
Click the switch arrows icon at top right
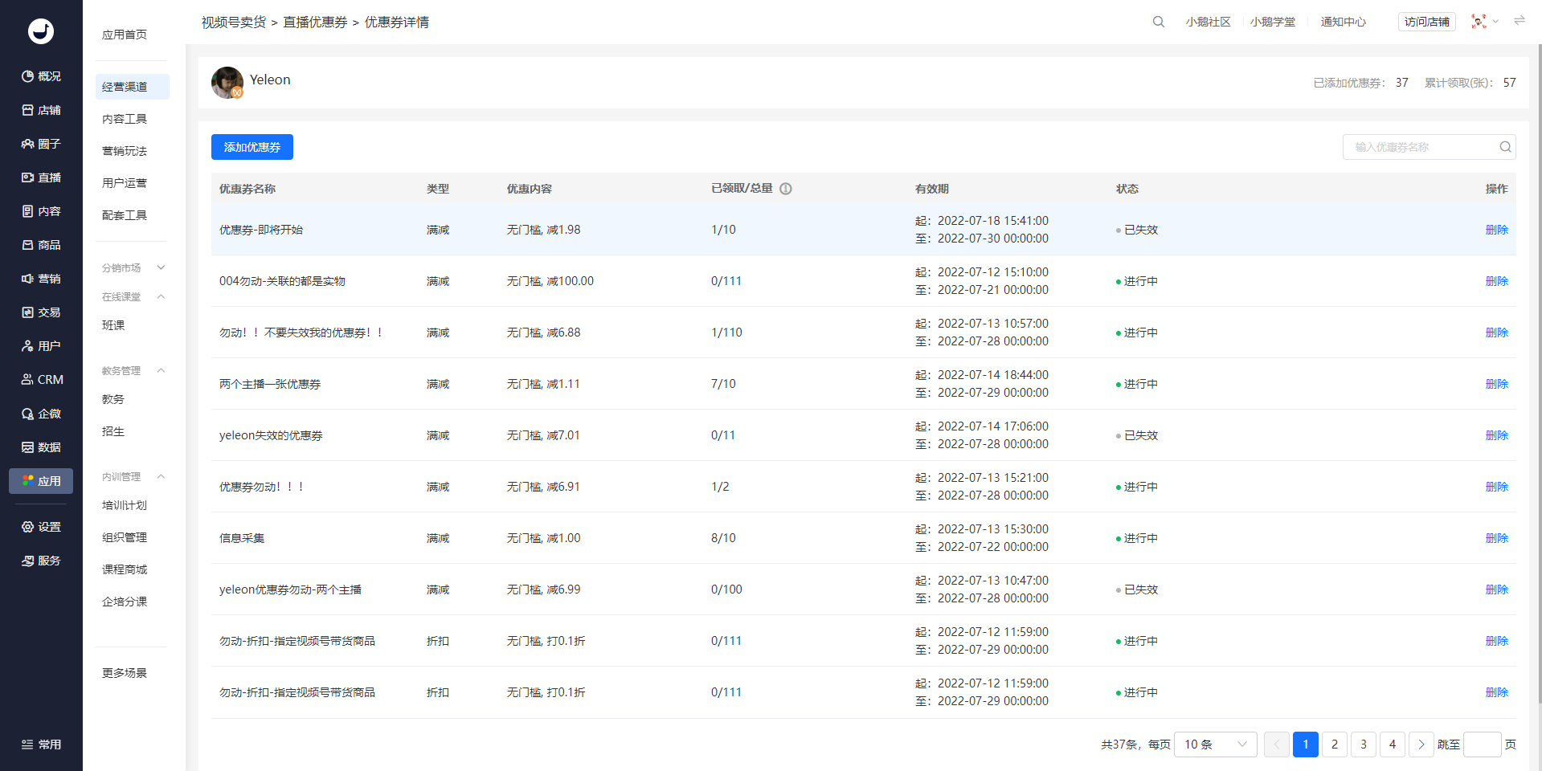coord(1520,21)
